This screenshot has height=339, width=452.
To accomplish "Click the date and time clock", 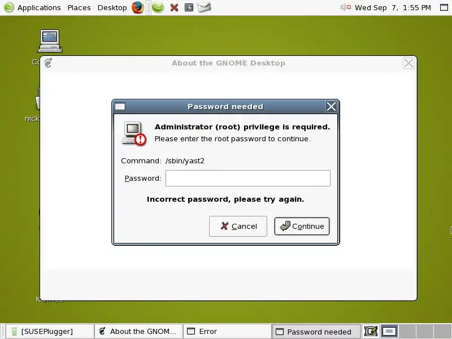I will click(x=393, y=7).
